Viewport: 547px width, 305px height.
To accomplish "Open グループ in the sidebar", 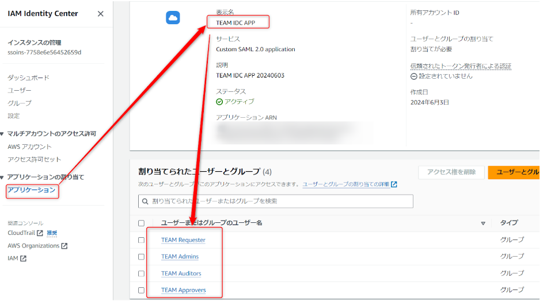I will tap(20, 103).
